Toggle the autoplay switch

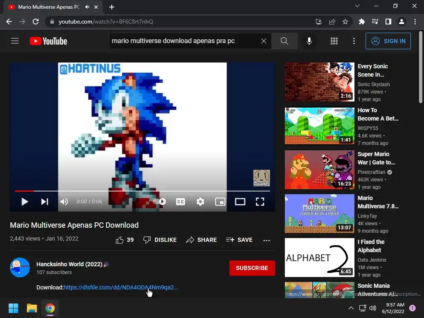pyautogui.click(x=159, y=202)
